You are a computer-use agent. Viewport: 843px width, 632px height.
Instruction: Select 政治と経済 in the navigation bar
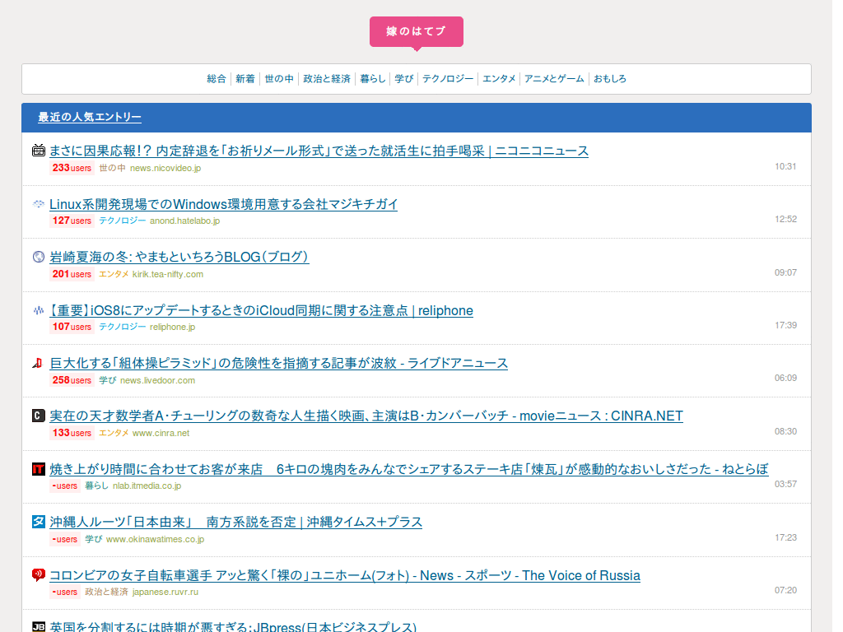(x=327, y=79)
